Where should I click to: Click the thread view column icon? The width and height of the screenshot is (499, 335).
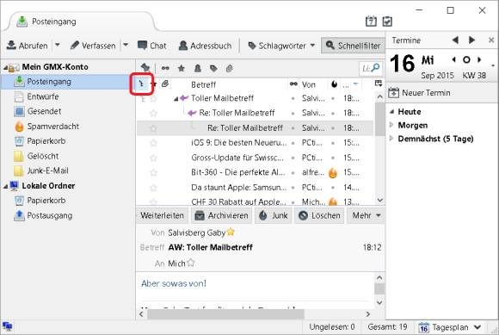(x=142, y=84)
